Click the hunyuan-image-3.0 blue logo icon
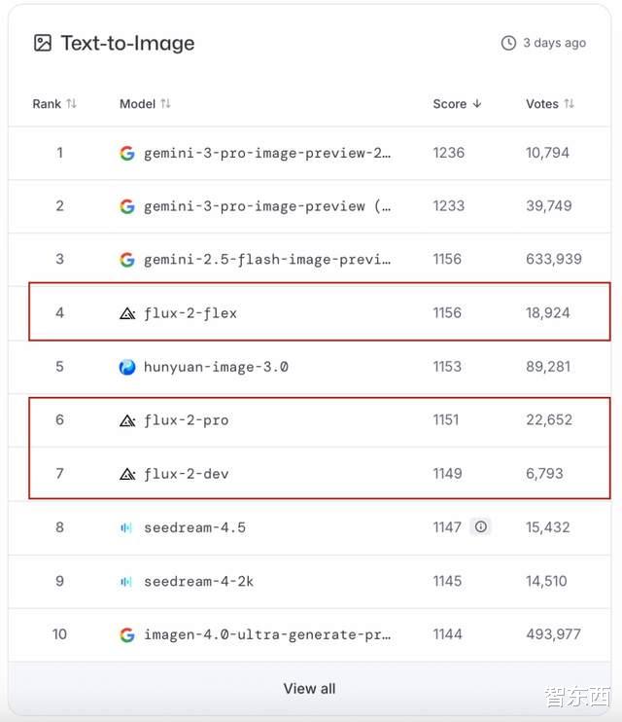This screenshot has width=622, height=722. (x=127, y=367)
